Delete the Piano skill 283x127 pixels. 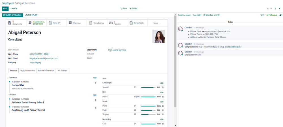(163, 106)
